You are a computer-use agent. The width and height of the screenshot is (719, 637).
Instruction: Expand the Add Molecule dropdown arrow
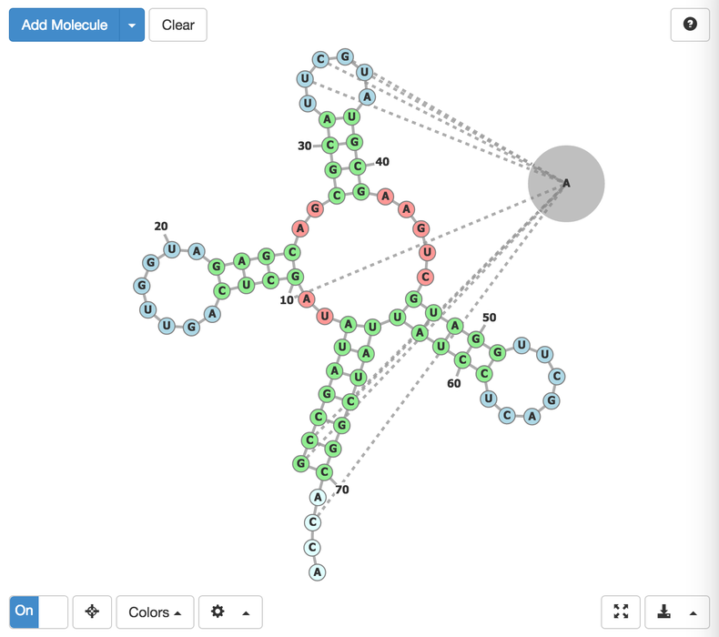(x=132, y=25)
